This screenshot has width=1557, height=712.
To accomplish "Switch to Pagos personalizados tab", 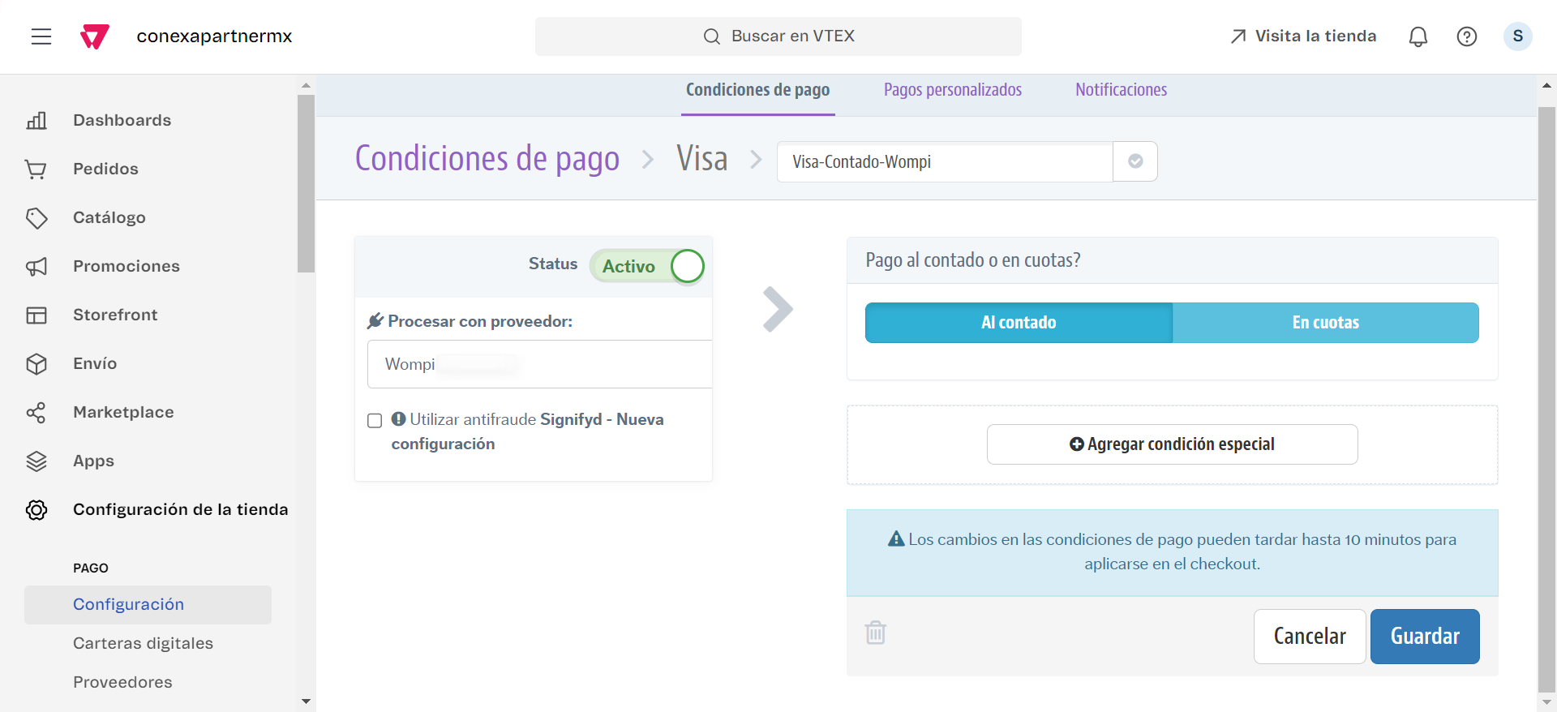I will click(x=952, y=90).
